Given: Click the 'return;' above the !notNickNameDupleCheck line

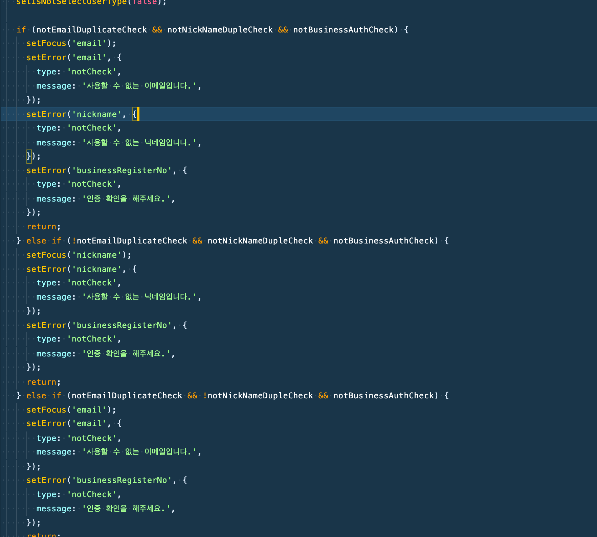Looking at the screenshot, I should pos(44,382).
